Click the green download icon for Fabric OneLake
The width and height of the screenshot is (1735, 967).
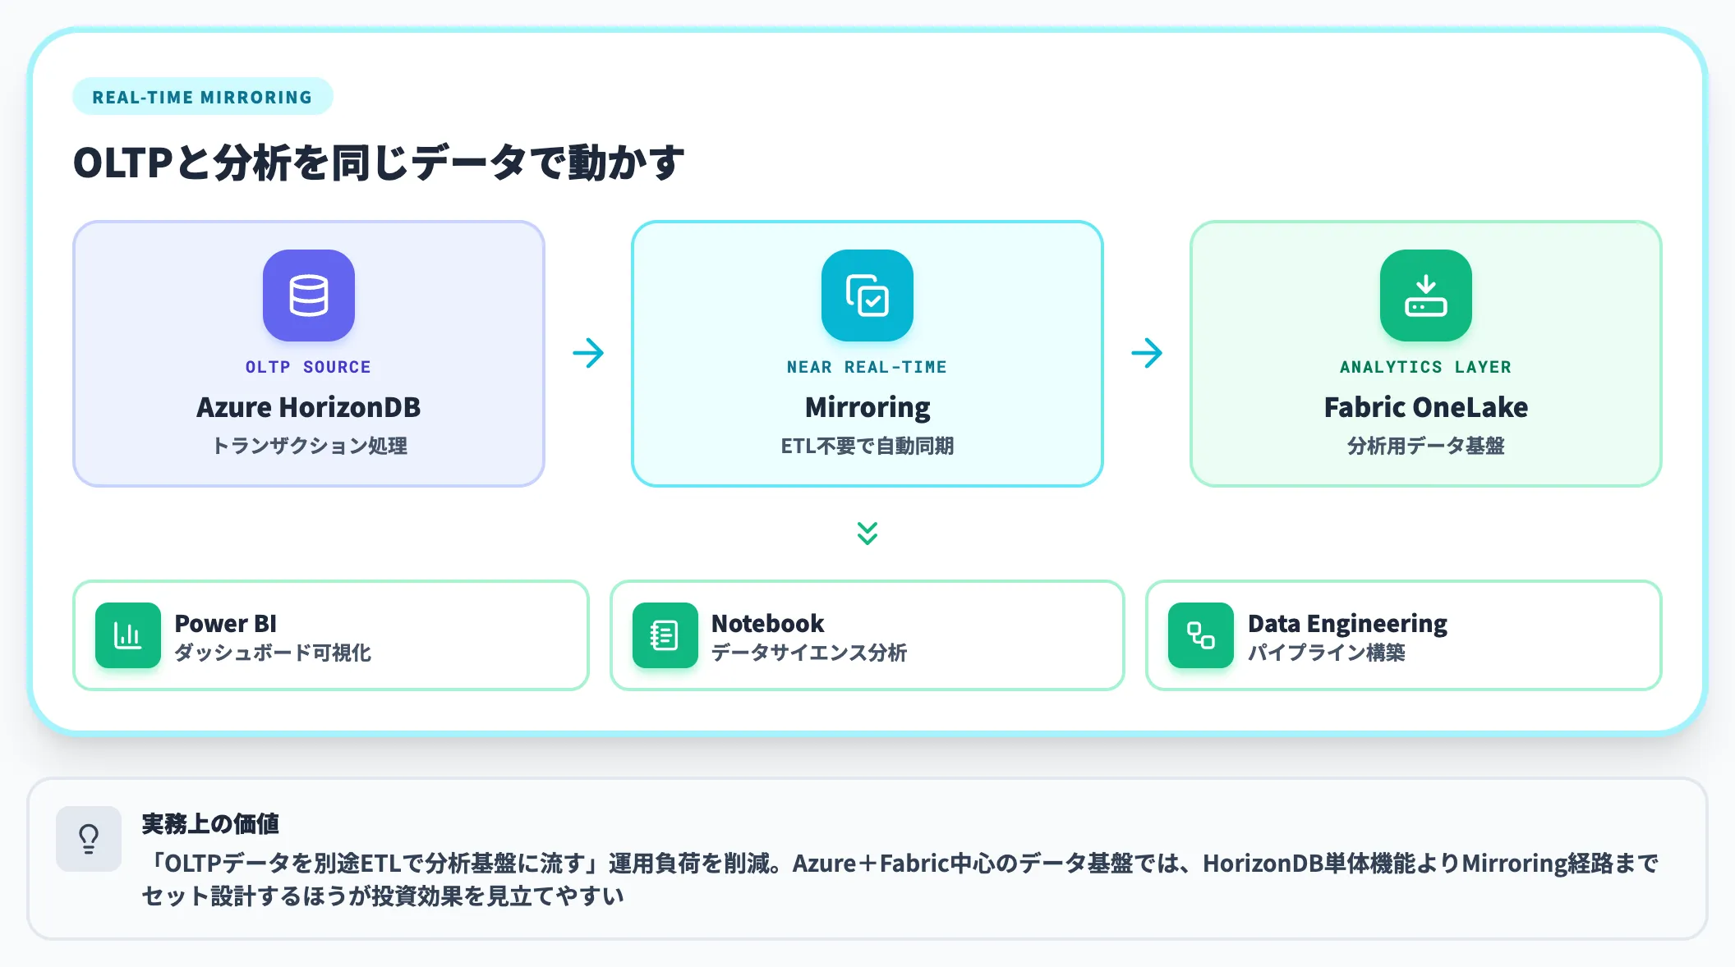1426,296
